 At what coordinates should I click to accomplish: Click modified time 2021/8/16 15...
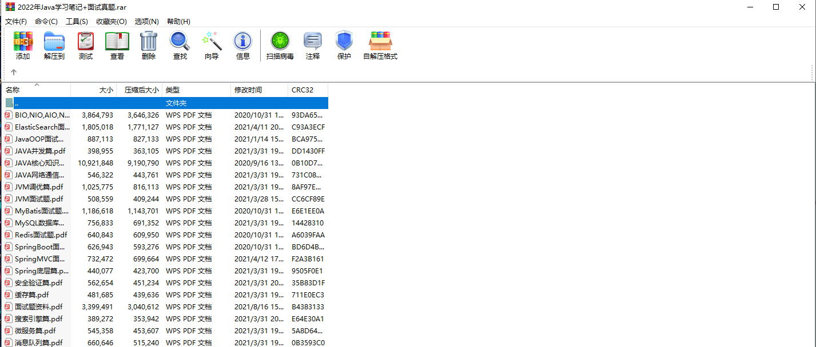coord(259,306)
